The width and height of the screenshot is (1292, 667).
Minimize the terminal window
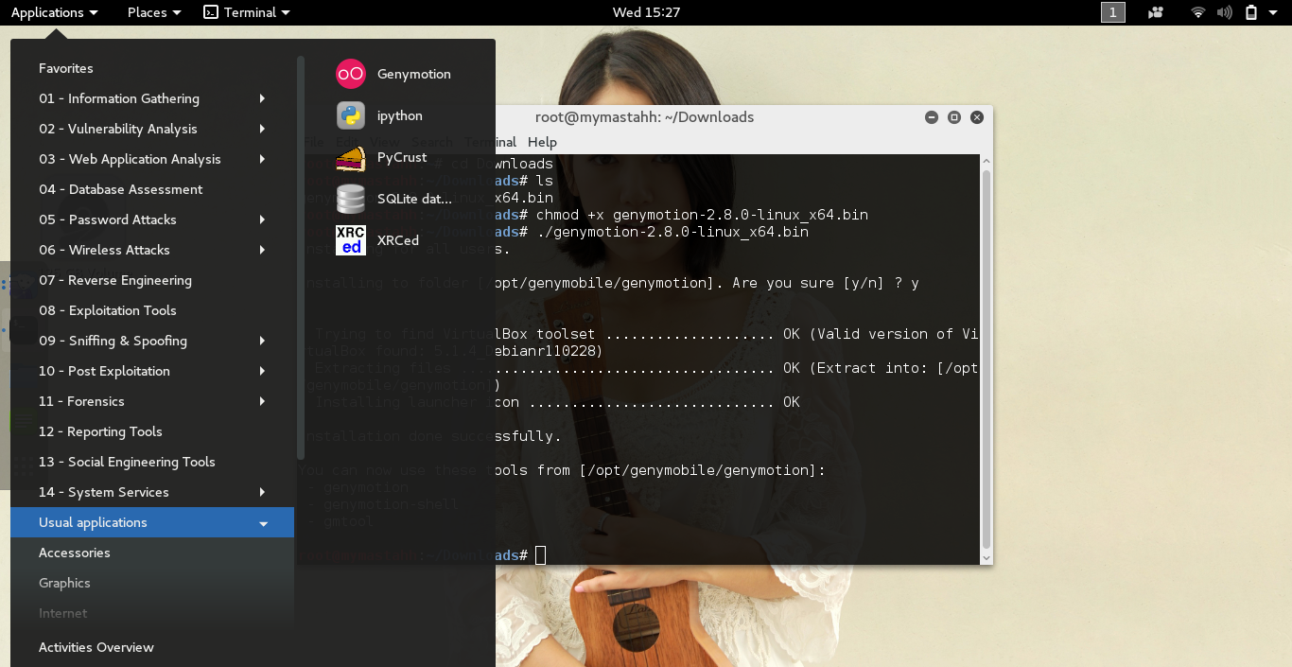(x=932, y=117)
